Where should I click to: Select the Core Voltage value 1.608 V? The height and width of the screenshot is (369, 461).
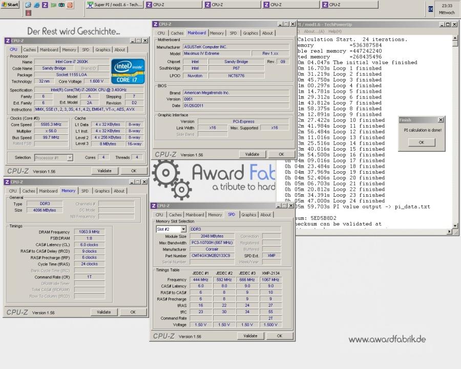96,81
